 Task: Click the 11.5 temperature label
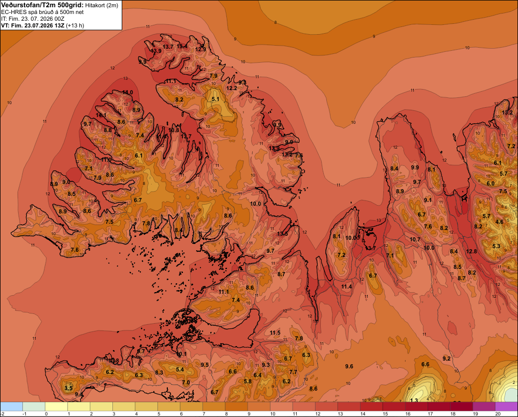pyautogui.click(x=275, y=333)
